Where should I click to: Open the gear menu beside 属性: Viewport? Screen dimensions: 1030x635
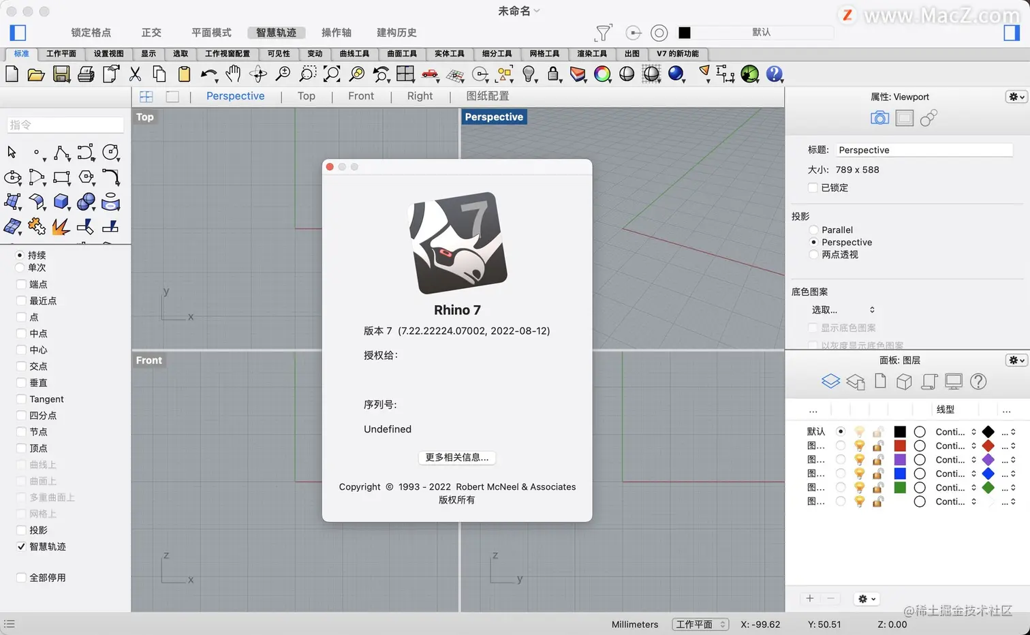point(1016,97)
